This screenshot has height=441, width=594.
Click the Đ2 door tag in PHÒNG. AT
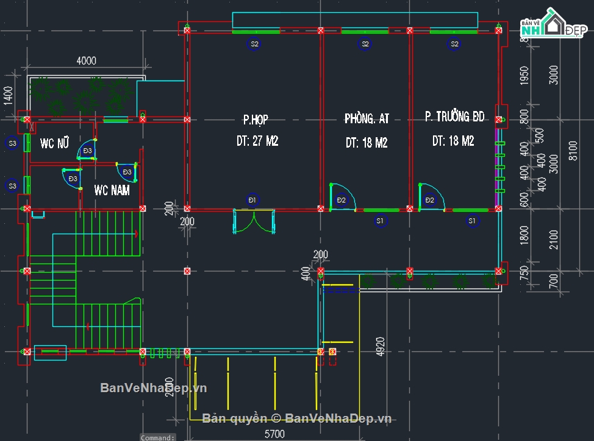[341, 199]
